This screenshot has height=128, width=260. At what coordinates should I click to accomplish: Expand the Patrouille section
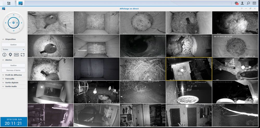click(3, 79)
